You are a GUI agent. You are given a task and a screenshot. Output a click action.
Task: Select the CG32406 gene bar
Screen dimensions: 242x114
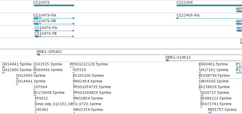coord(209,5)
